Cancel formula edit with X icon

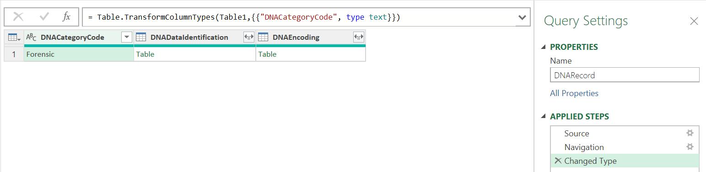pos(18,17)
